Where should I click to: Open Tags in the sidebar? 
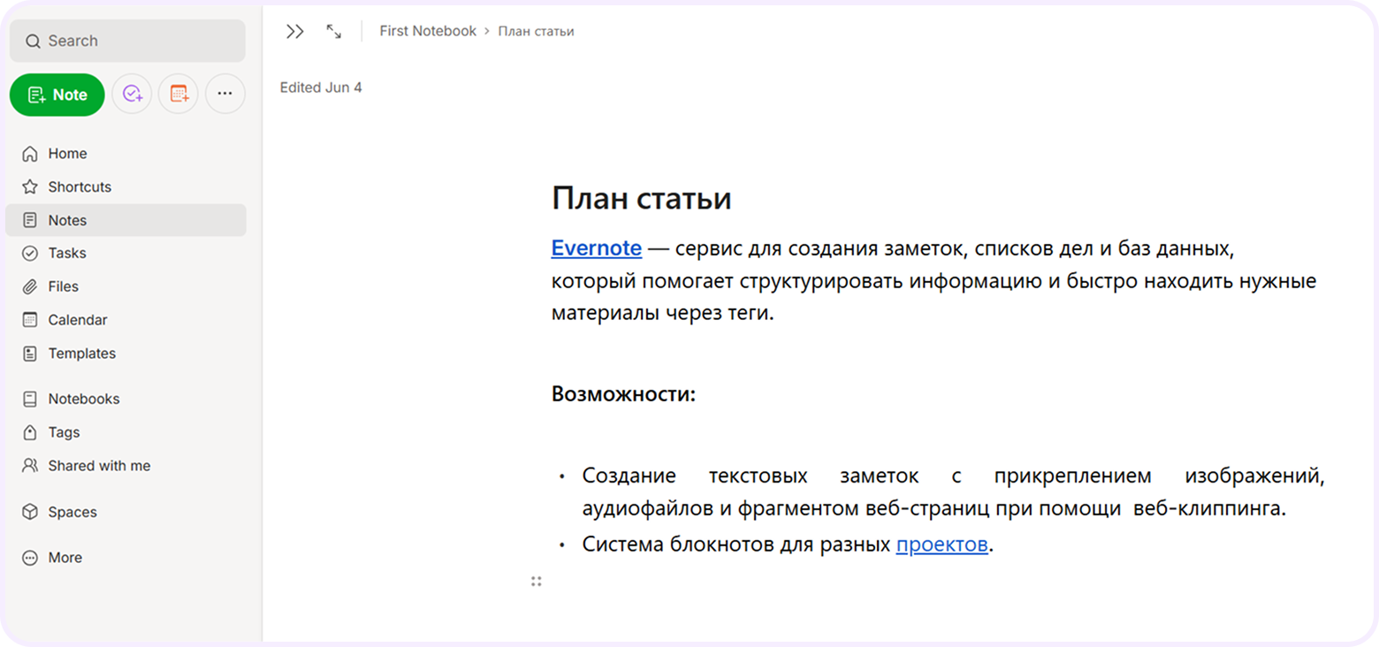pyautogui.click(x=126, y=433)
